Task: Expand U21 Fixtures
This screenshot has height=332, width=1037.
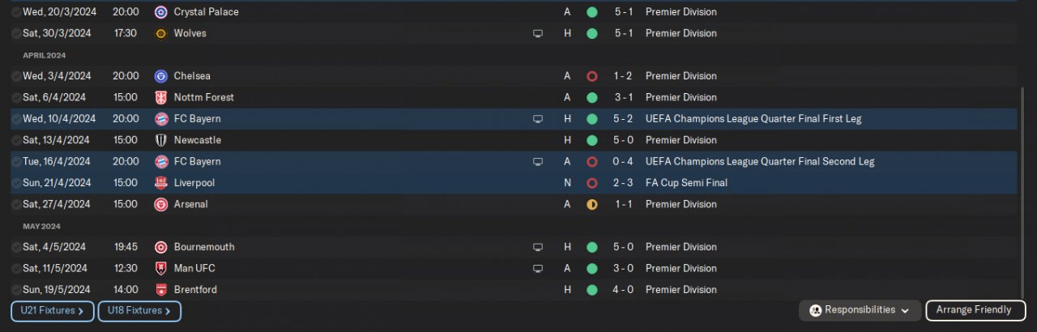Action: click(51, 311)
